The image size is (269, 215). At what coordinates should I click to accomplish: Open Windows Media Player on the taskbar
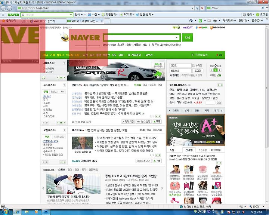tap(36, 212)
